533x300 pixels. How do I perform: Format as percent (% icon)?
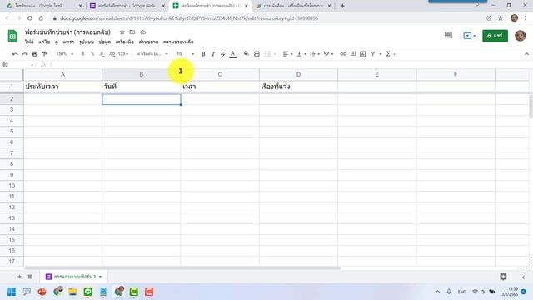click(x=92, y=54)
